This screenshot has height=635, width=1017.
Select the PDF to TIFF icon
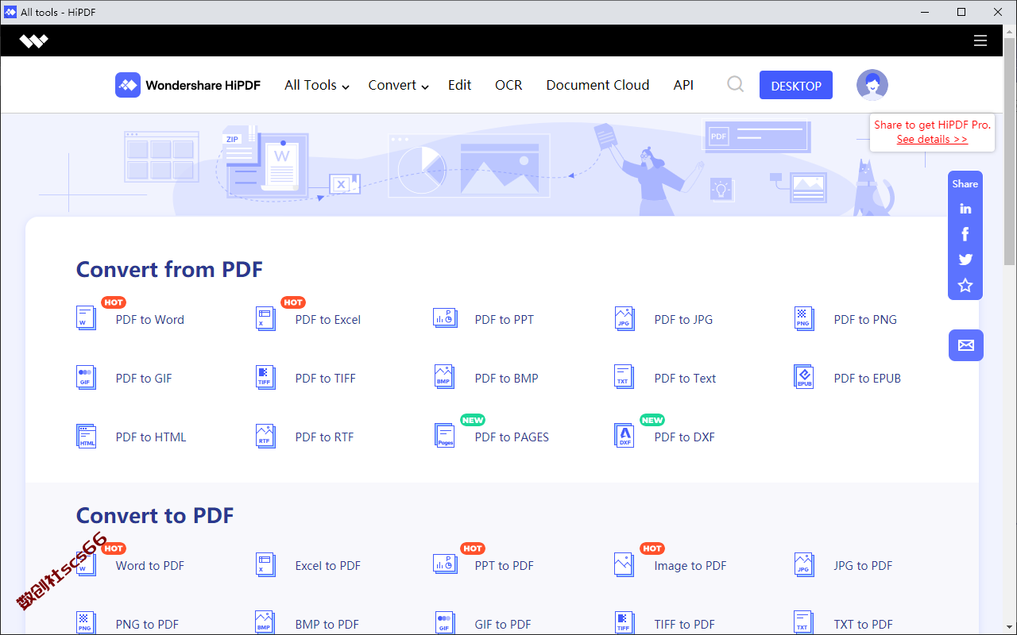[x=265, y=378]
